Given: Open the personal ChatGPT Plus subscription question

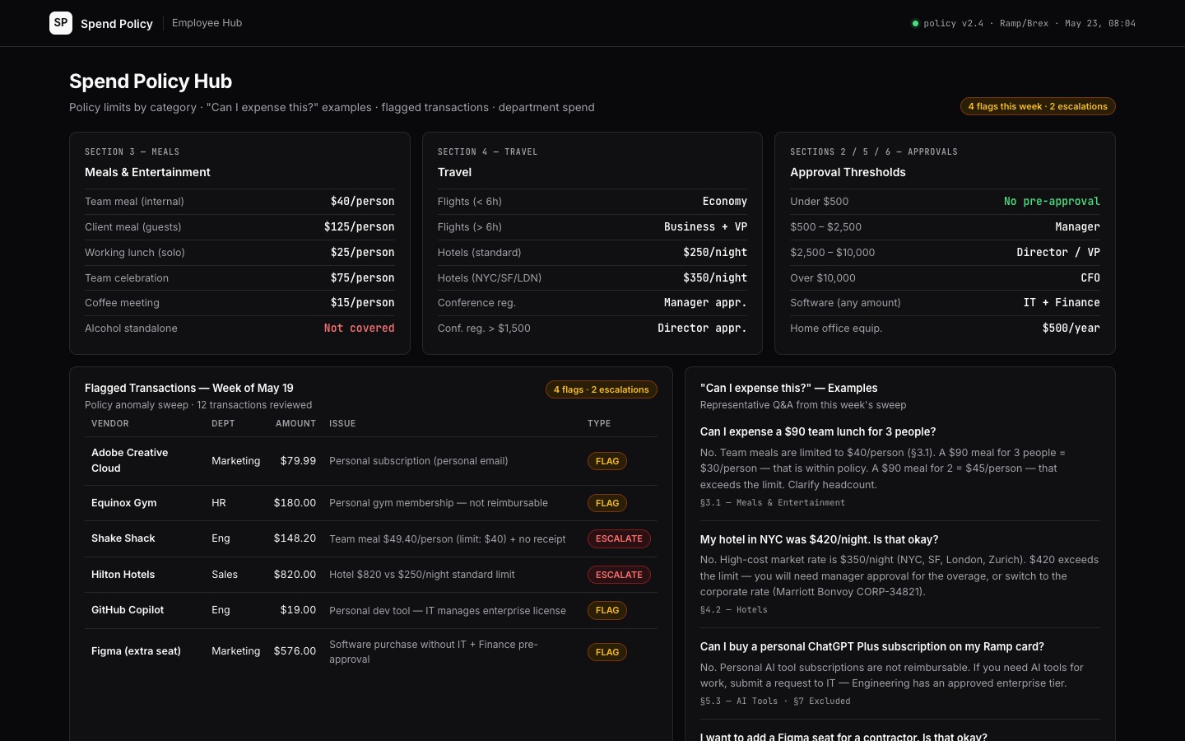Looking at the screenshot, I should pyautogui.click(x=871, y=646).
